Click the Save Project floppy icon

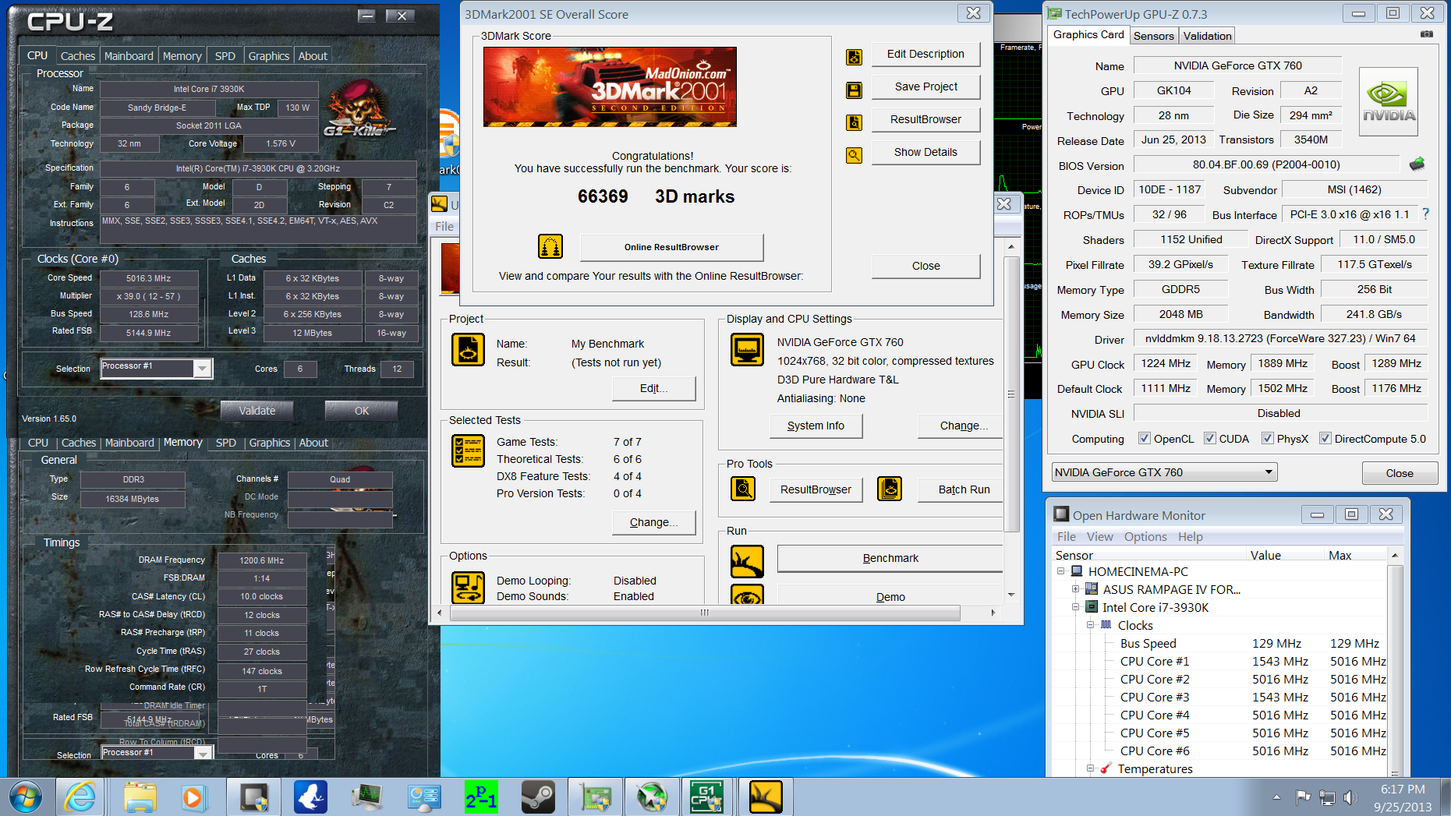point(855,90)
